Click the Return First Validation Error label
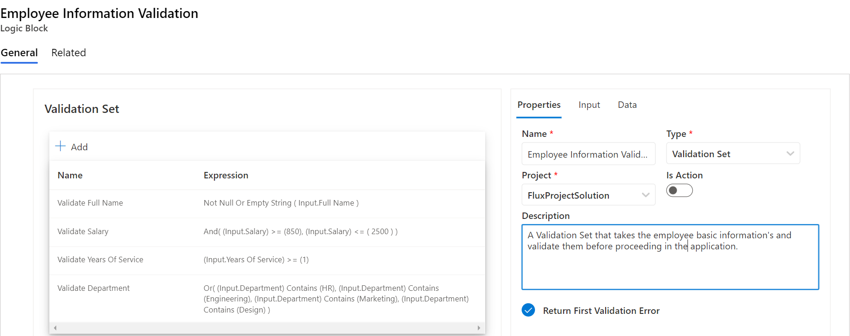 601,311
